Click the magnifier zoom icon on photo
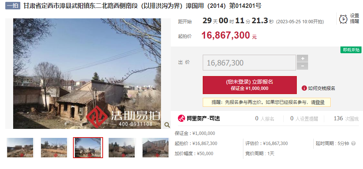Viewport: 363px width, 169px height. (167, 125)
